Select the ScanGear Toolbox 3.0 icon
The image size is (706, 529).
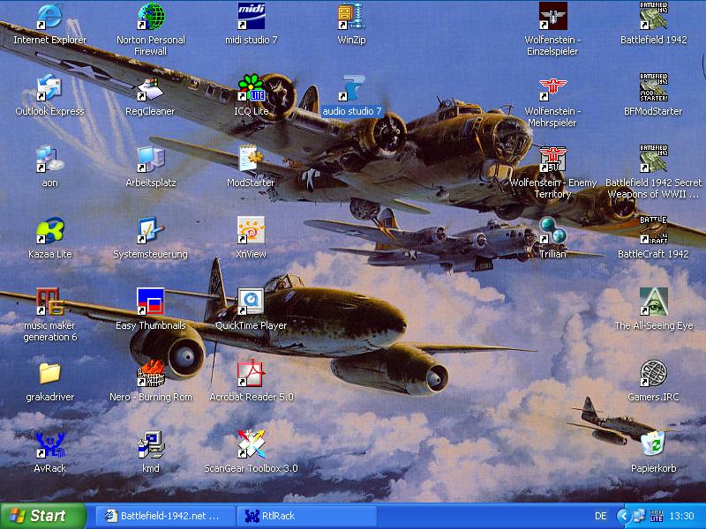point(252,445)
